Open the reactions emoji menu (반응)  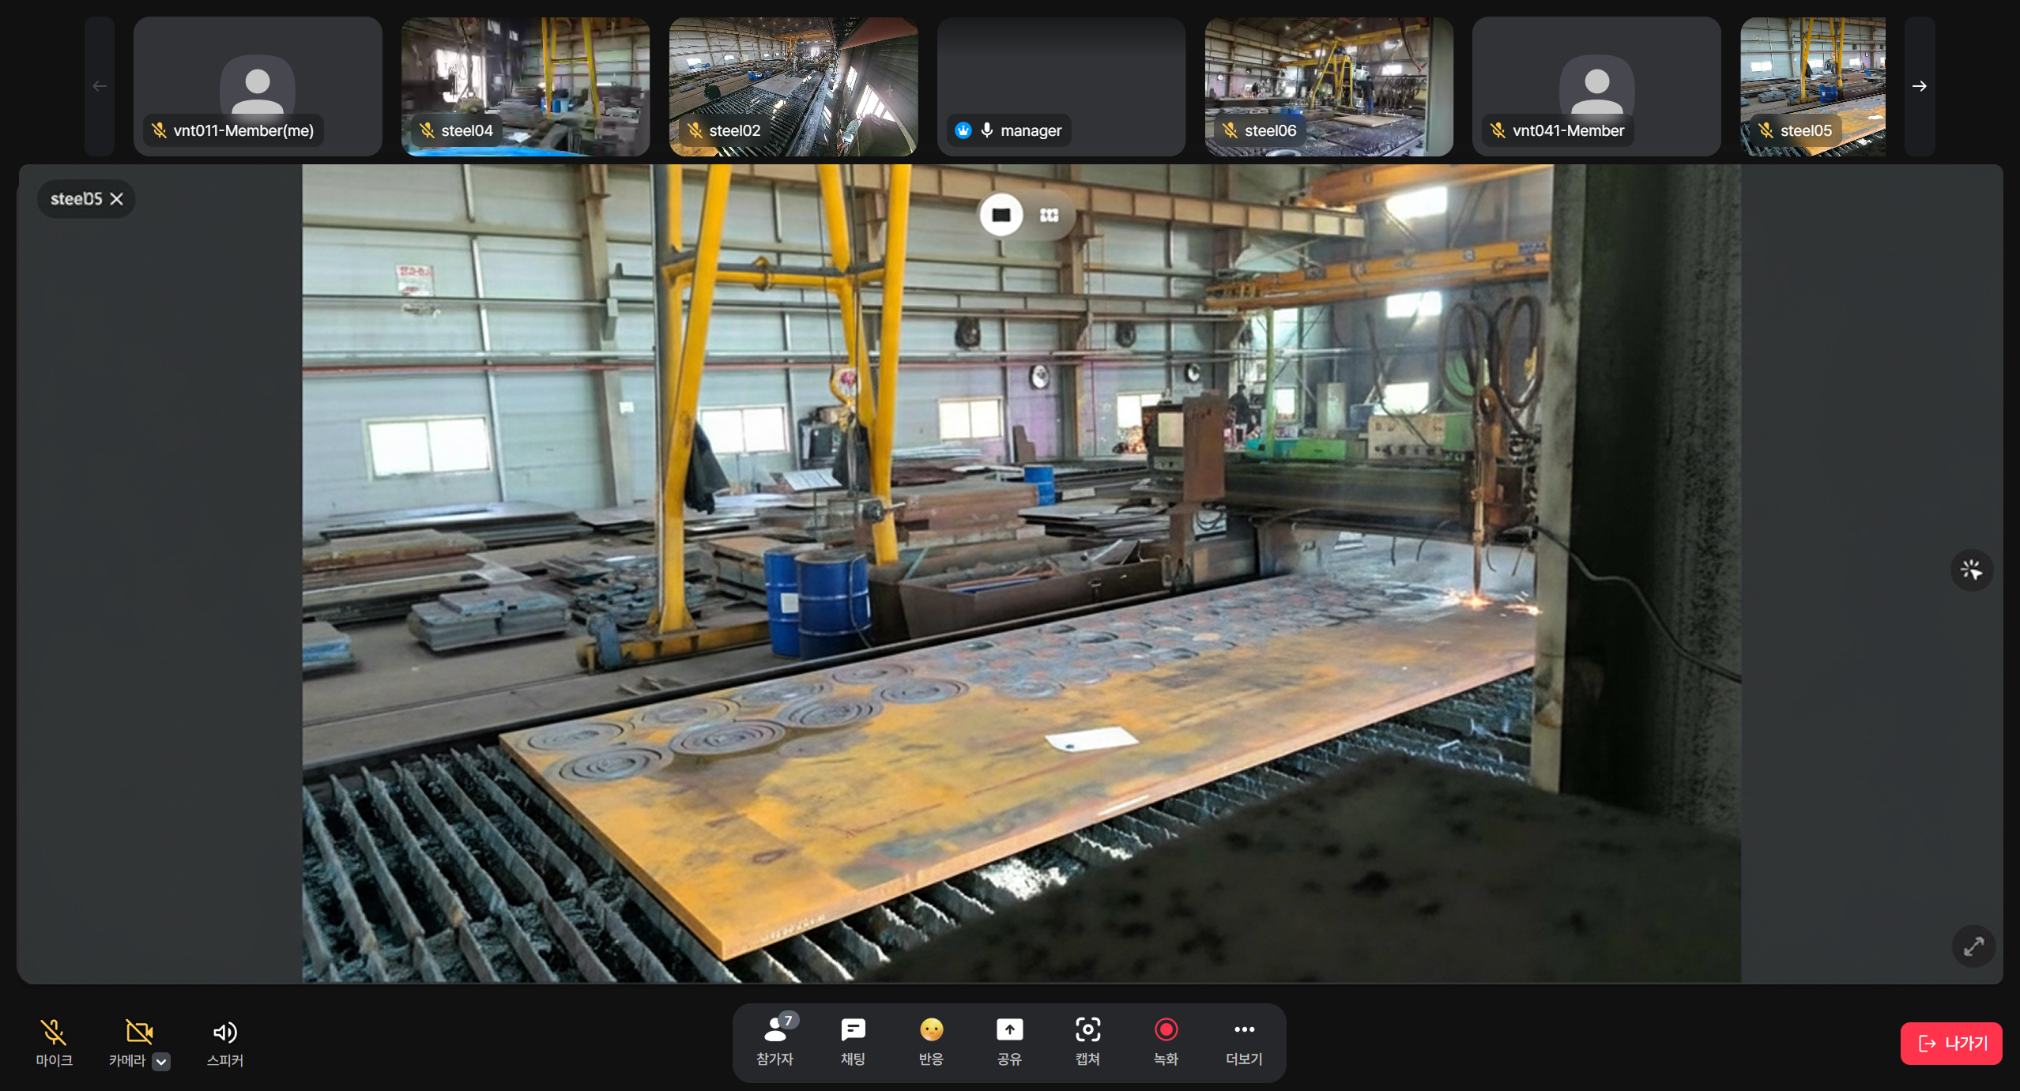(931, 1041)
